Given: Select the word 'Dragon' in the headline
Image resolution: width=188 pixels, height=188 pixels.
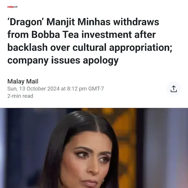Looking at the screenshot, I should click(x=25, y=22).
